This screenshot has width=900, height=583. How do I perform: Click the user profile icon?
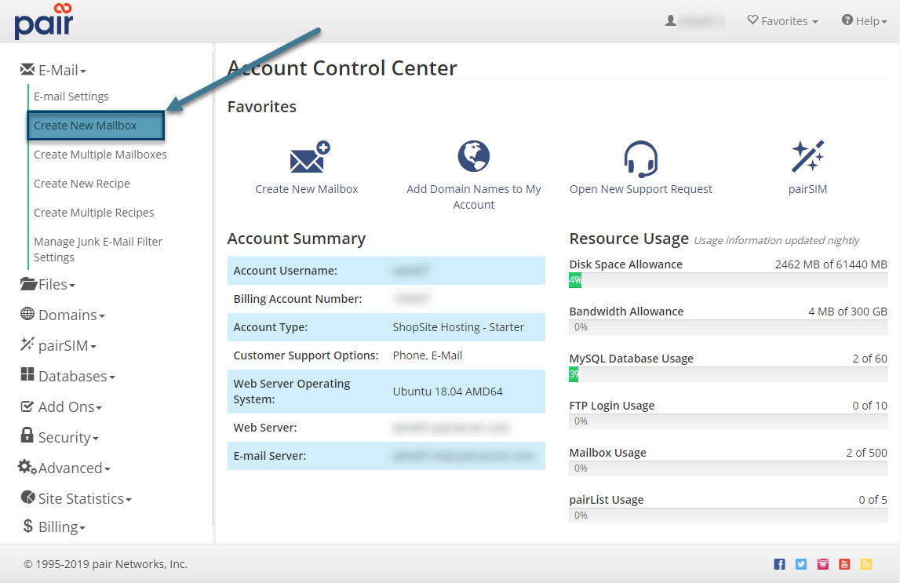point(670,20)
